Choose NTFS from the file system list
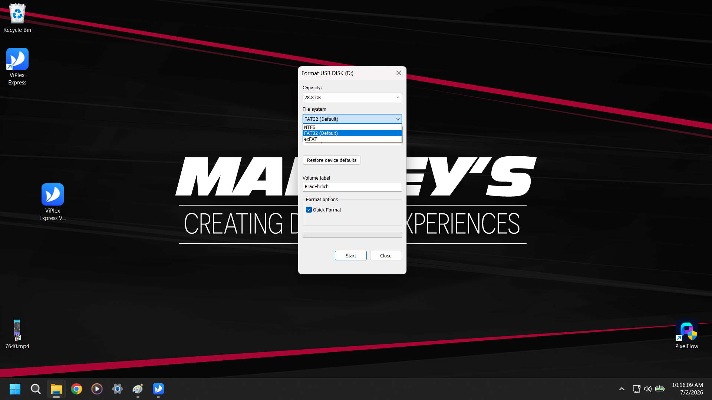Screen dimensions: 712x400 coord(352,127)
